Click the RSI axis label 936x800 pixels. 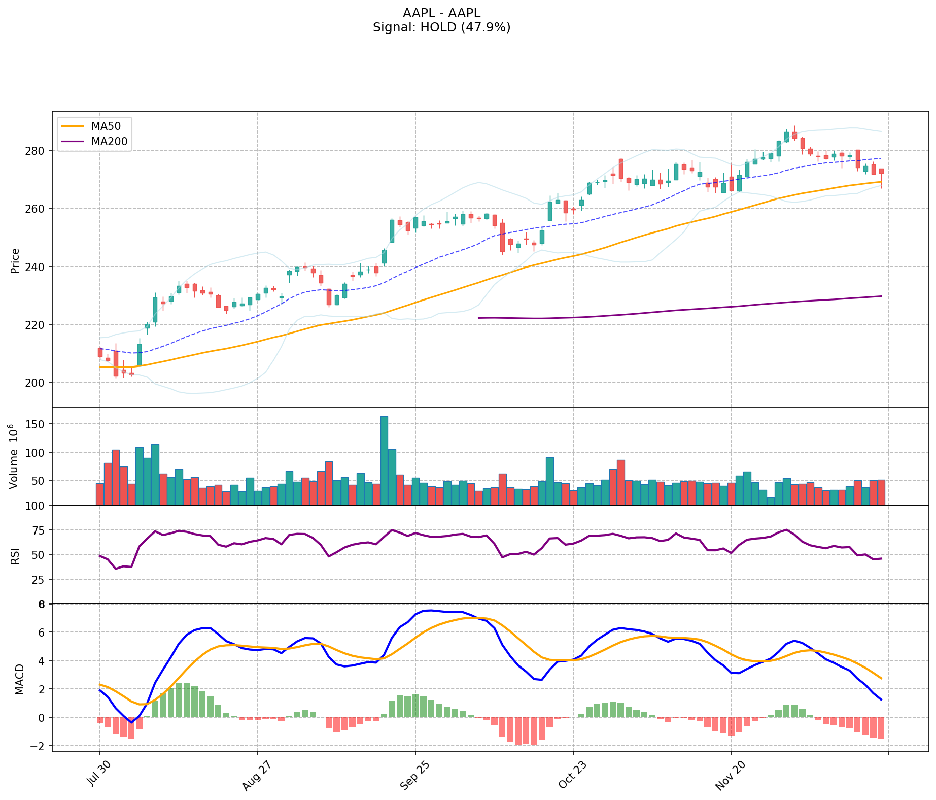(15, 555)
